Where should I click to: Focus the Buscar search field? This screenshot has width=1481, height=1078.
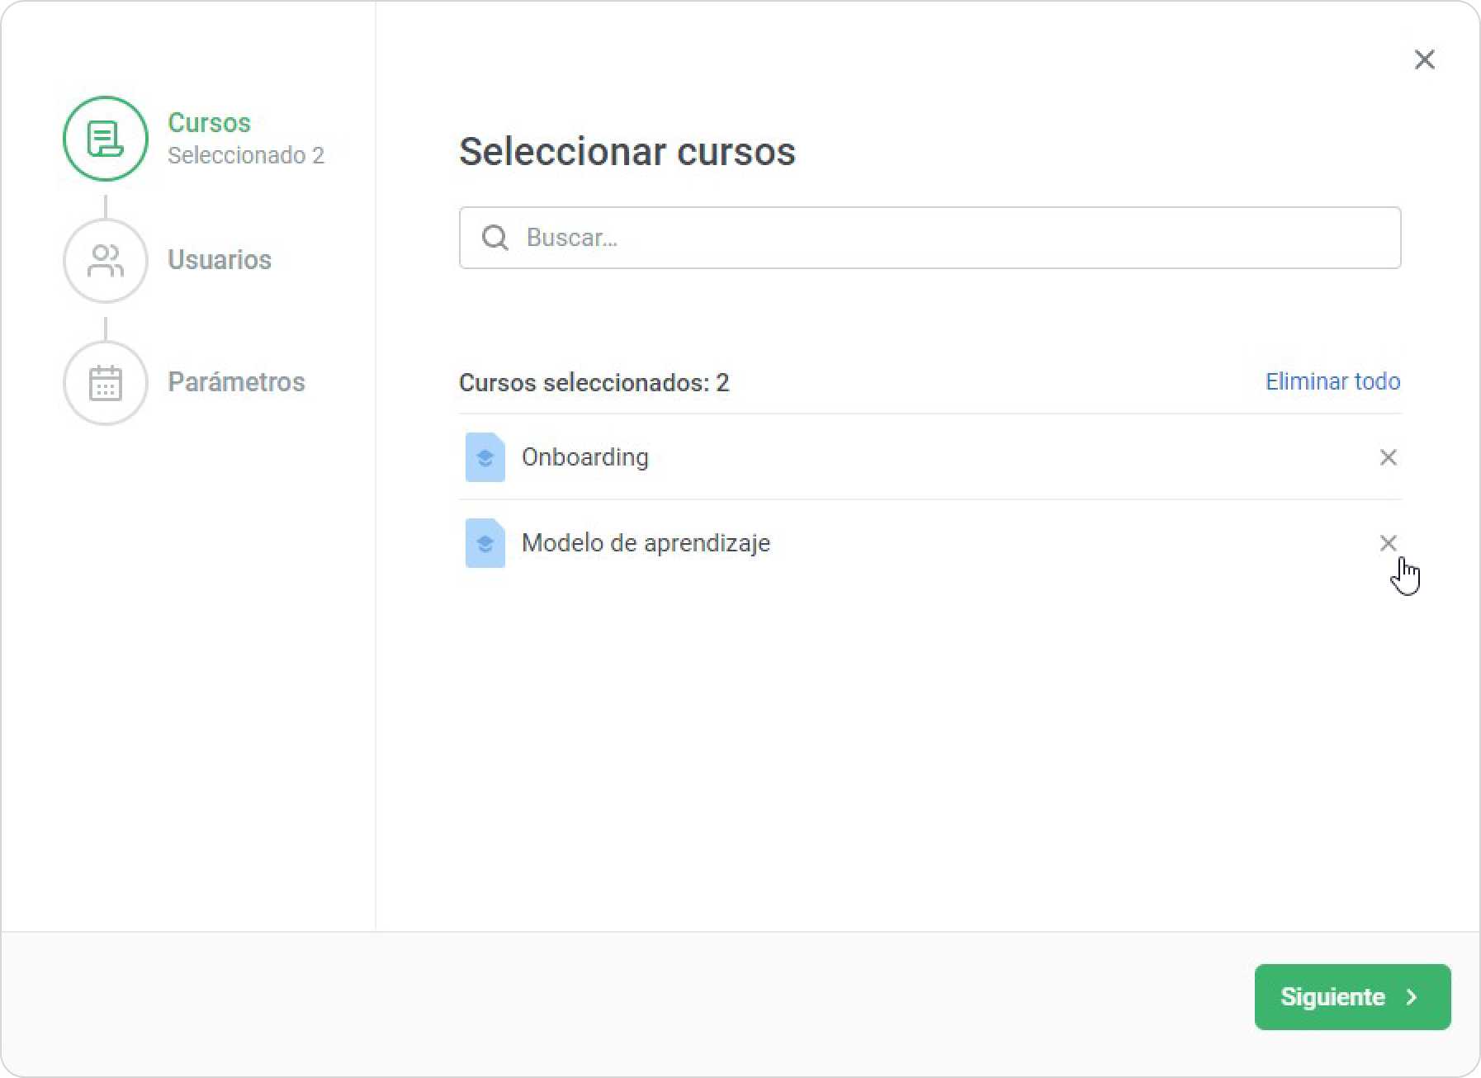click(949, 238)
